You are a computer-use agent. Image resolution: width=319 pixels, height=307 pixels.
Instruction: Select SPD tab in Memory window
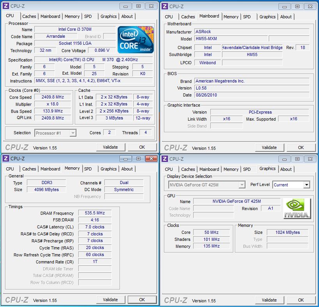(88, 169)
